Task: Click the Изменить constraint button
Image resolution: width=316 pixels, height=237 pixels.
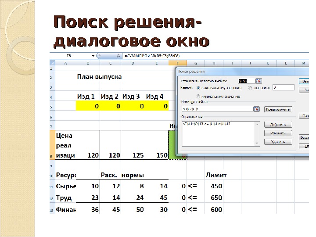Action: [278, 133]
